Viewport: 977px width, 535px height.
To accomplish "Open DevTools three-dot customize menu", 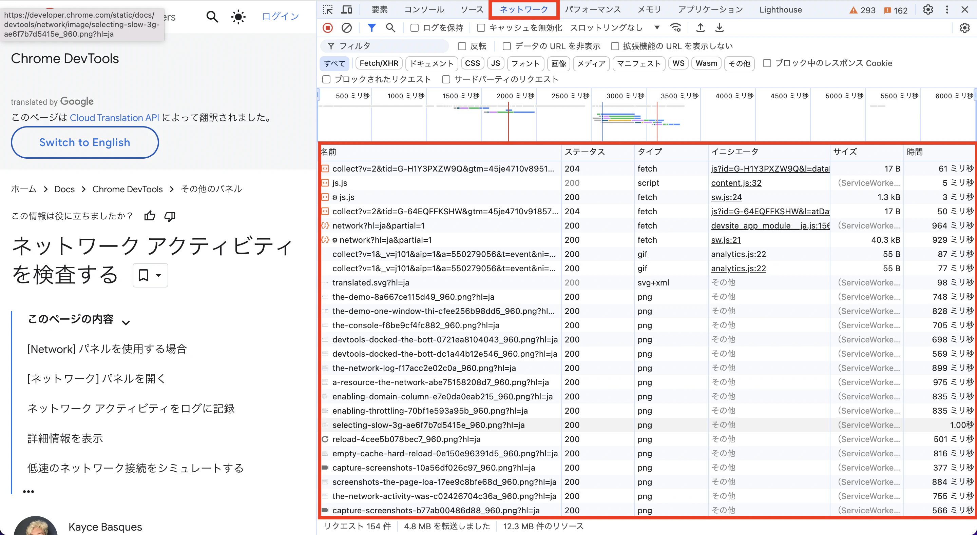I will [947, 9].
